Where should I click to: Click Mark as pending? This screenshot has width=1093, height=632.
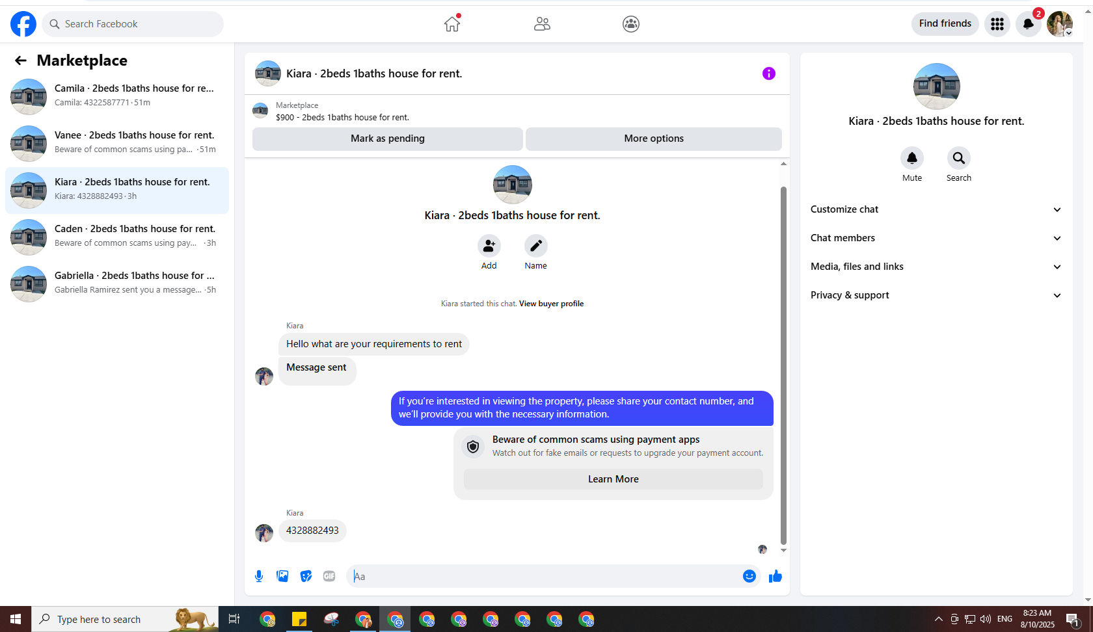coord(388,138)
